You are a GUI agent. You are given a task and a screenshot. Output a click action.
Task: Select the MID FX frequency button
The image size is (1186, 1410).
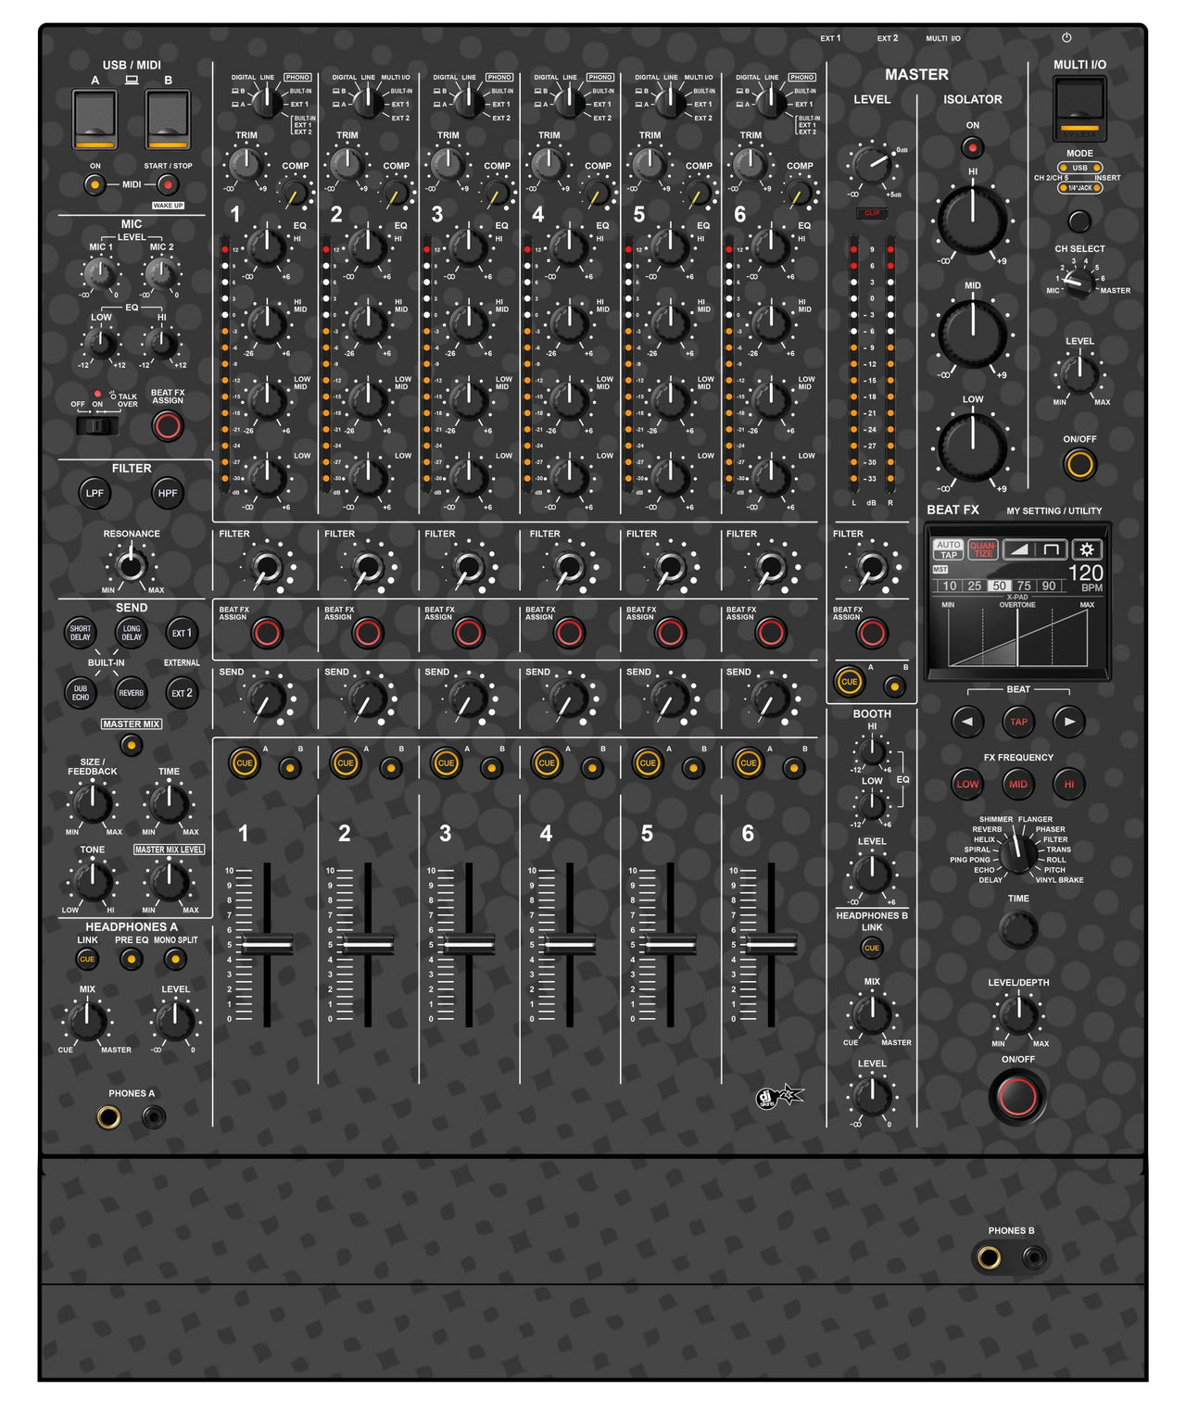(1018, 784)
